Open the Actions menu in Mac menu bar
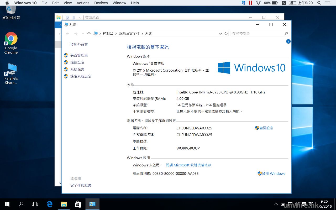This screenshot has width=336, height=210. (83, 3)
